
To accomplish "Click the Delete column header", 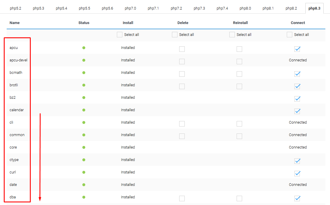I will [x=183, y=23].
